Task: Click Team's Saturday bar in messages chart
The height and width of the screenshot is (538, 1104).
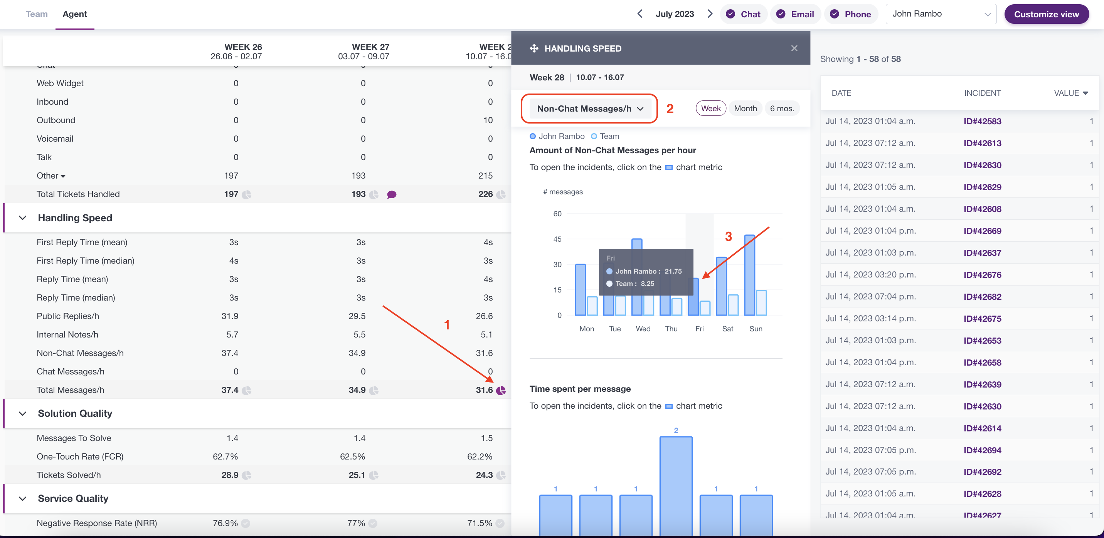Action: (733, 305)
